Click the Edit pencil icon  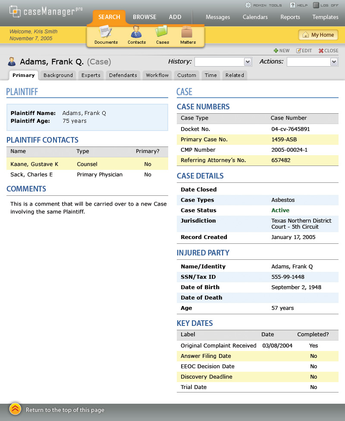point(298,51)
